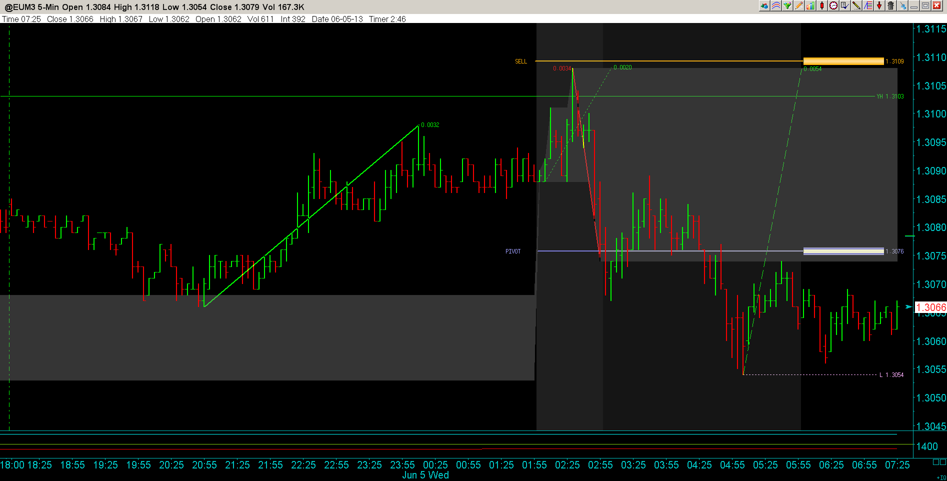
Task: Click the Low 1.3062 data field
Action: (x=169, y=19)
